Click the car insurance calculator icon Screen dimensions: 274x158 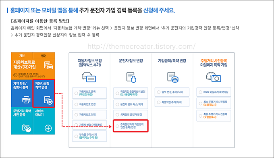tap(49, 65)
